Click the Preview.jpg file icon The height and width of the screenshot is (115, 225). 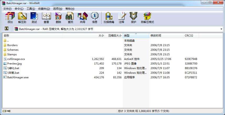tap(5, 63)
